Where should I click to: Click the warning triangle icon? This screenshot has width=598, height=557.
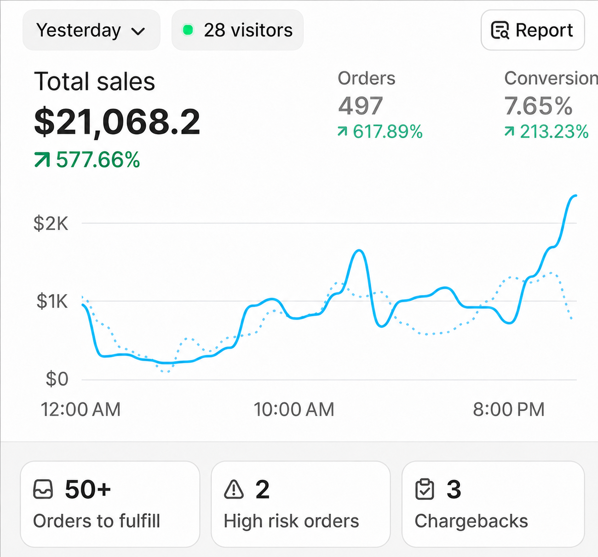pos(234,489)
